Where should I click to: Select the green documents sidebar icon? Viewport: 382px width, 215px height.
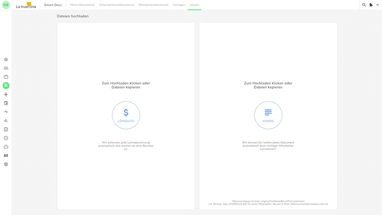pos(6,85)
